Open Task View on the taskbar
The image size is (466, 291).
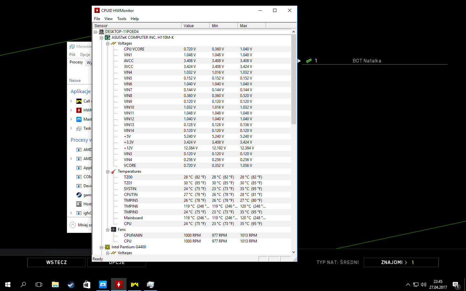click(39, 285)
